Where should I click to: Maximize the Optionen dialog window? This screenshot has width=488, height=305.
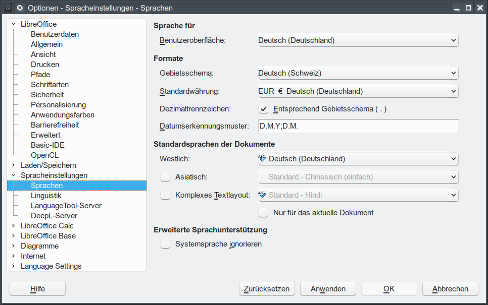468,8
